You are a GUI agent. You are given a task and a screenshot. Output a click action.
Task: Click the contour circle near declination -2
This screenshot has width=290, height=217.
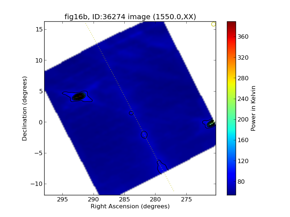tap(144, 135)
